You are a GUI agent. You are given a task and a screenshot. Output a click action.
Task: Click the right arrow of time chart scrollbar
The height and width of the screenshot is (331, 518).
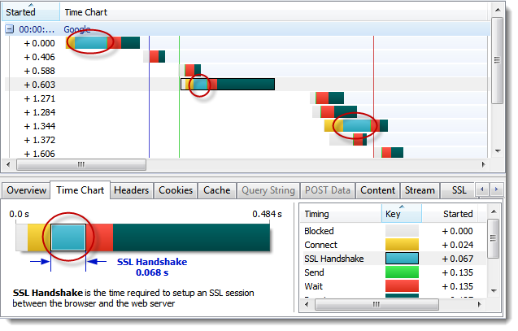[483, 164]
